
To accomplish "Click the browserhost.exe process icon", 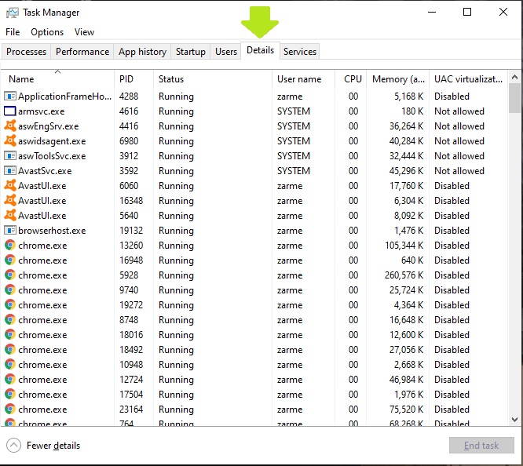I will click(x=10, y=231).
